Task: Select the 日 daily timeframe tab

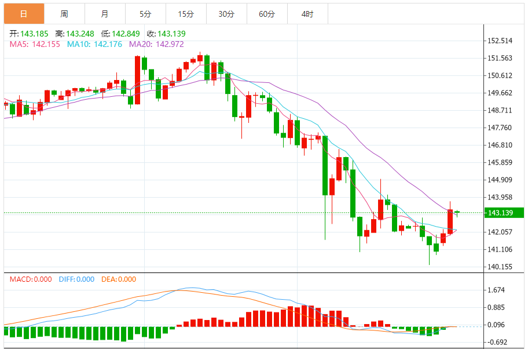Action: pos(24,14)
